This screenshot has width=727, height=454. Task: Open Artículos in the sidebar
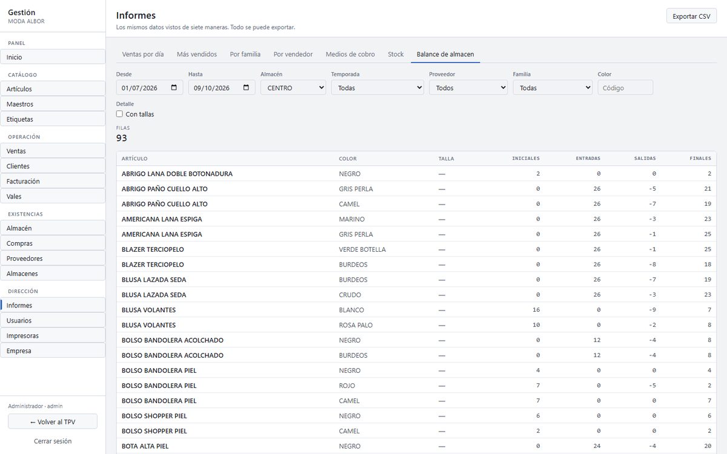point(53,89)
